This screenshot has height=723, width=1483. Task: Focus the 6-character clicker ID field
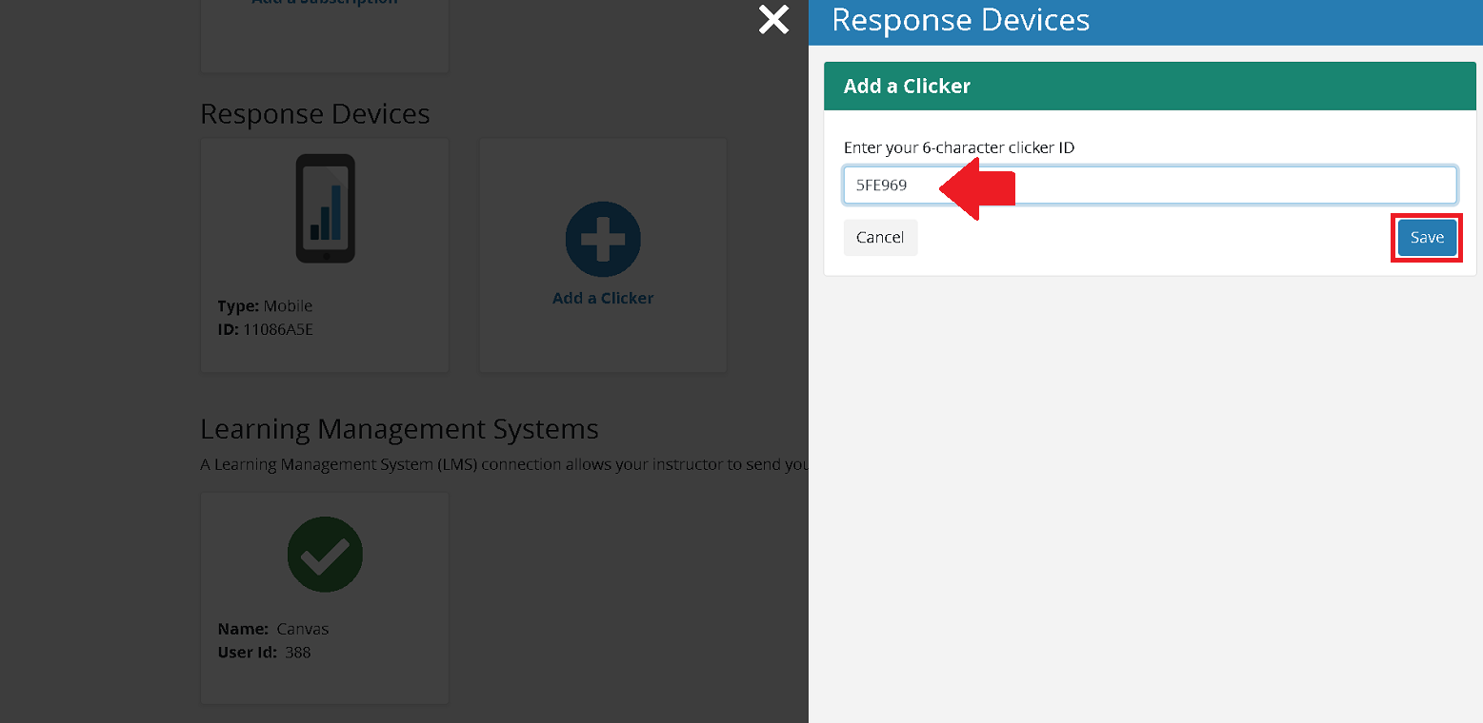[1150, 186]
